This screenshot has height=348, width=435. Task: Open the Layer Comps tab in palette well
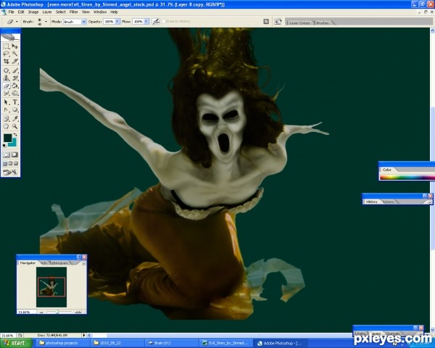pos(299,22)
